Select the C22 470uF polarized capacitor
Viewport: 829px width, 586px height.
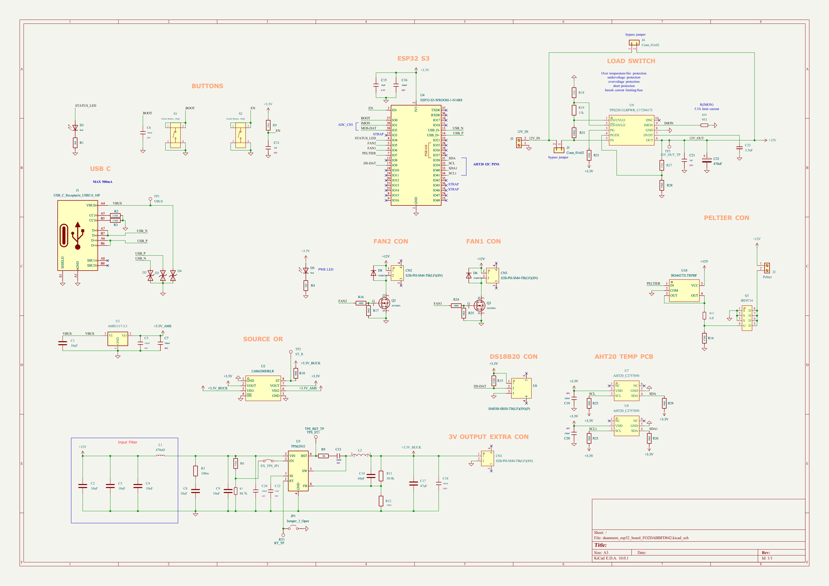pyautogui.click(x=707, y=160)
